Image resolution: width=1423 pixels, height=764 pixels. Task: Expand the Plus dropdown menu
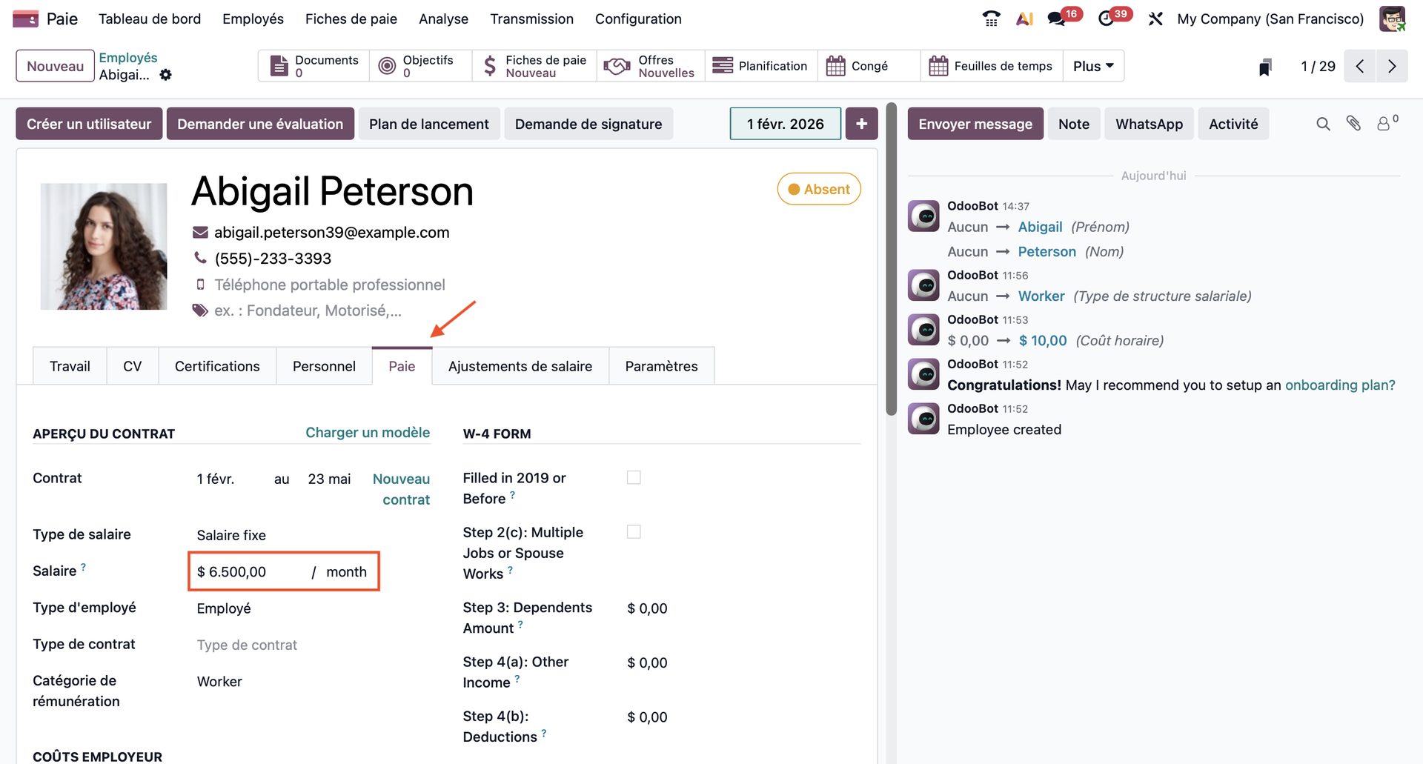point(1093,66)
